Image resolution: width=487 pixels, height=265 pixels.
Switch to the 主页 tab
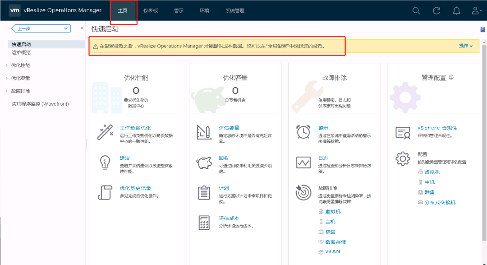coord(122,10)
